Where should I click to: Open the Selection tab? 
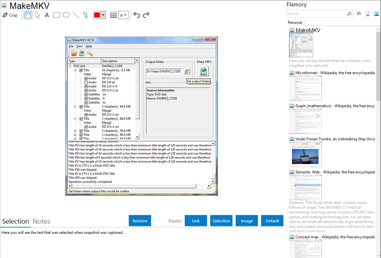16,221
